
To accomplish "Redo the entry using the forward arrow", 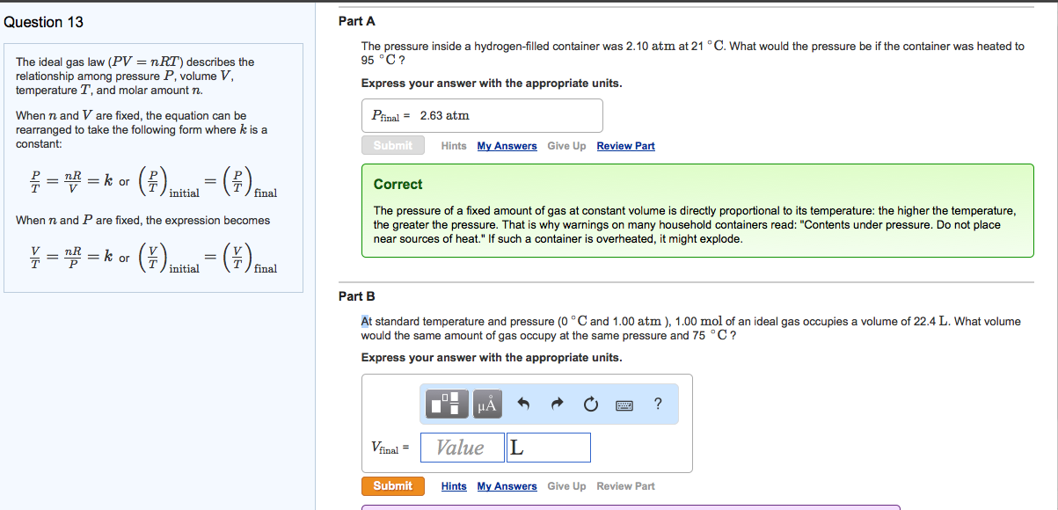I will tap(557, 404).
